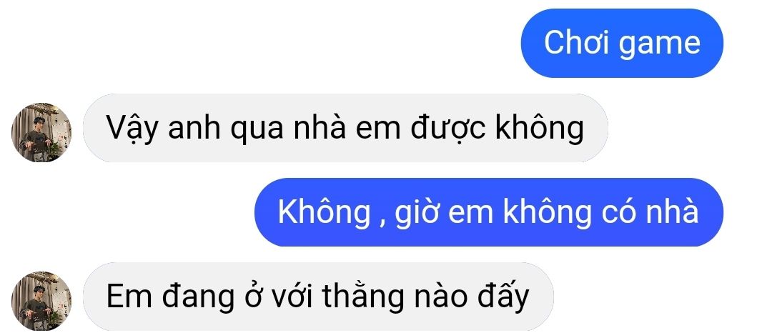Viewport: 772px width, 333px height.
Task: Select the "Em đang ở với thằng nào đấy" message
Action: click(318, 297)
